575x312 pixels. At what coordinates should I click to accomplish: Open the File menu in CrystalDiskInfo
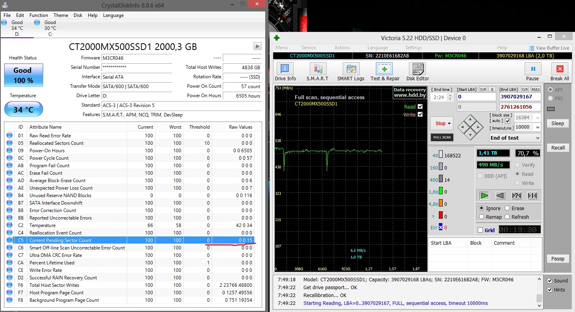7,15
